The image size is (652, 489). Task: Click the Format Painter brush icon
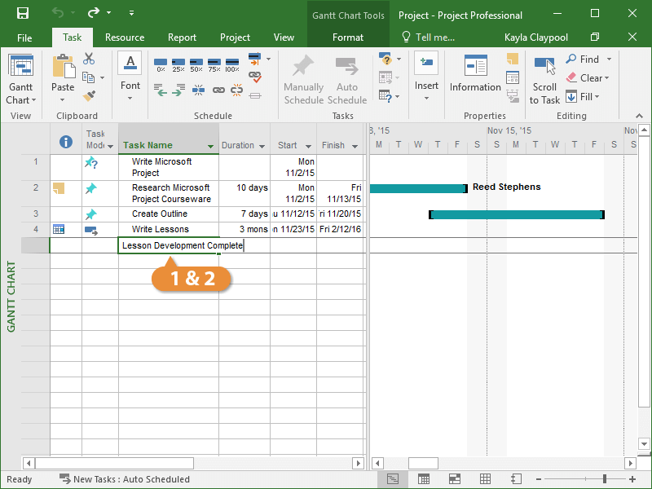(89, 95)
